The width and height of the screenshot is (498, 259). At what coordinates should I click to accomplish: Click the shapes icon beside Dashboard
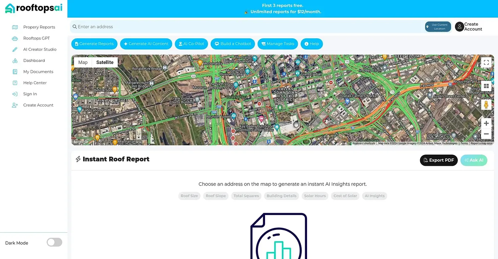15,61
